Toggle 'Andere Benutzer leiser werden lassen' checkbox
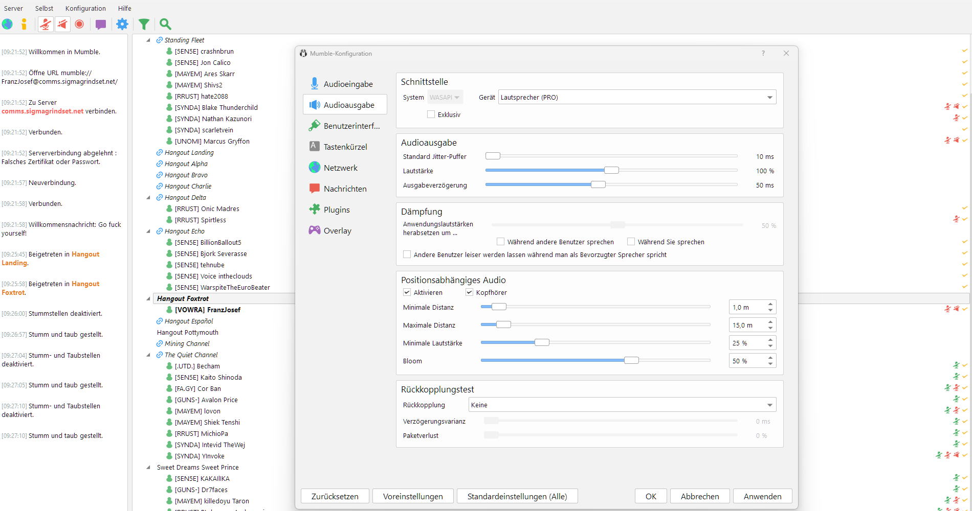 point(407,254)
